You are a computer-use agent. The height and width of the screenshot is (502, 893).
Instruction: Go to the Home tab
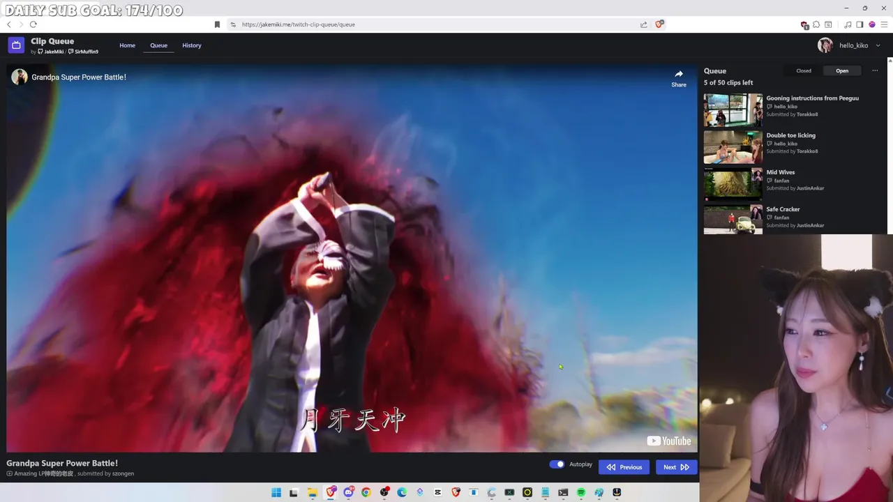click(x=127, y=45)
